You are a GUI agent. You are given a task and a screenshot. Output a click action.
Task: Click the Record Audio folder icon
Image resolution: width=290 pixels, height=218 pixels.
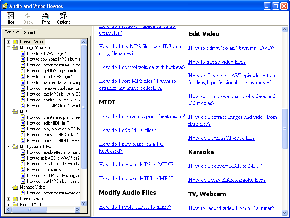point(15,205)
